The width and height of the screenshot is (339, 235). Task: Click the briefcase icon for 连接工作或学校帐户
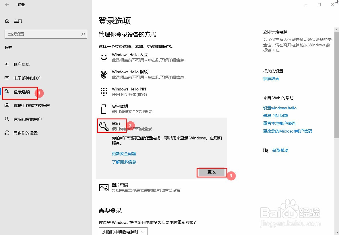click(x=7, y=105)
